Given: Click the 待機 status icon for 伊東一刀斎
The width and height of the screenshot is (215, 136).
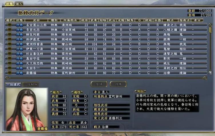Looking at the screenshot, I should [x=19, y=49].
